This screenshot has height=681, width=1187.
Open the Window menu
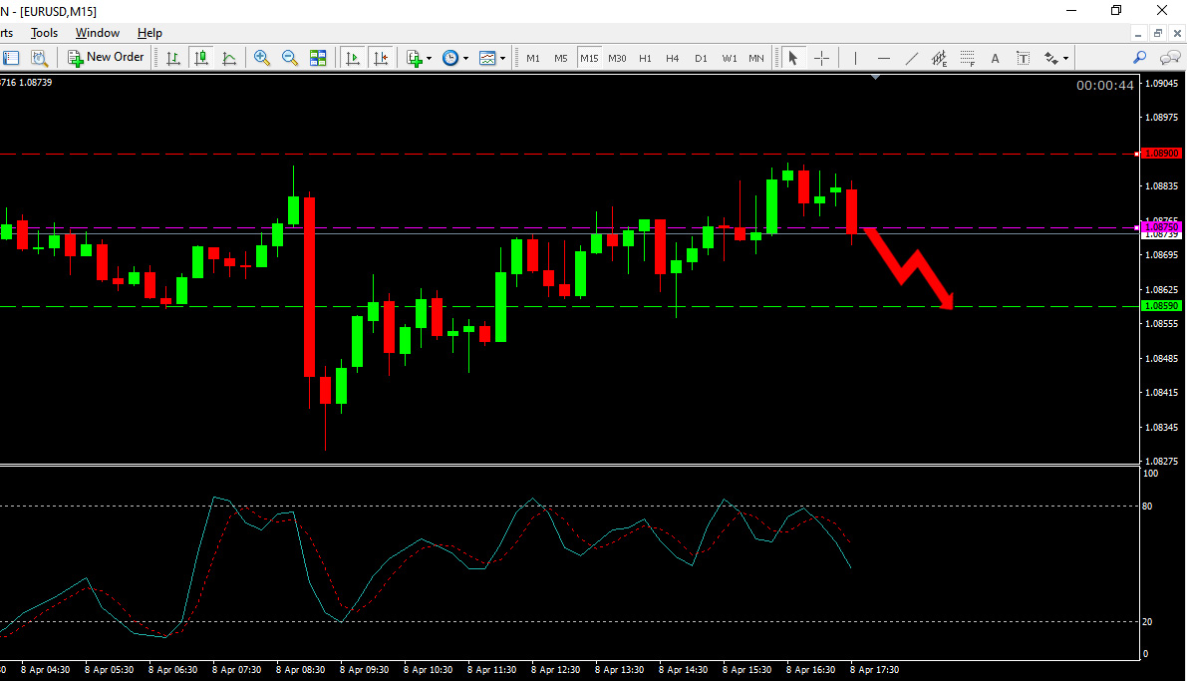pos(98,33)
